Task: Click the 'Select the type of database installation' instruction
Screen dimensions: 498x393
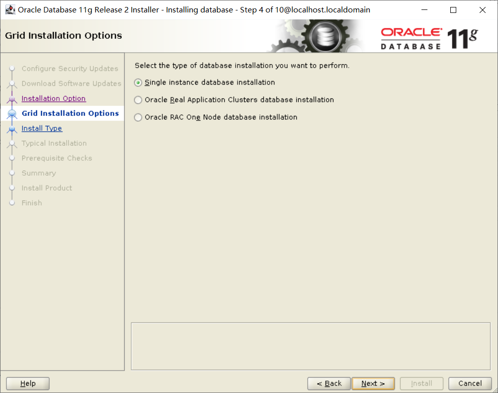Action: click(242, 66)
